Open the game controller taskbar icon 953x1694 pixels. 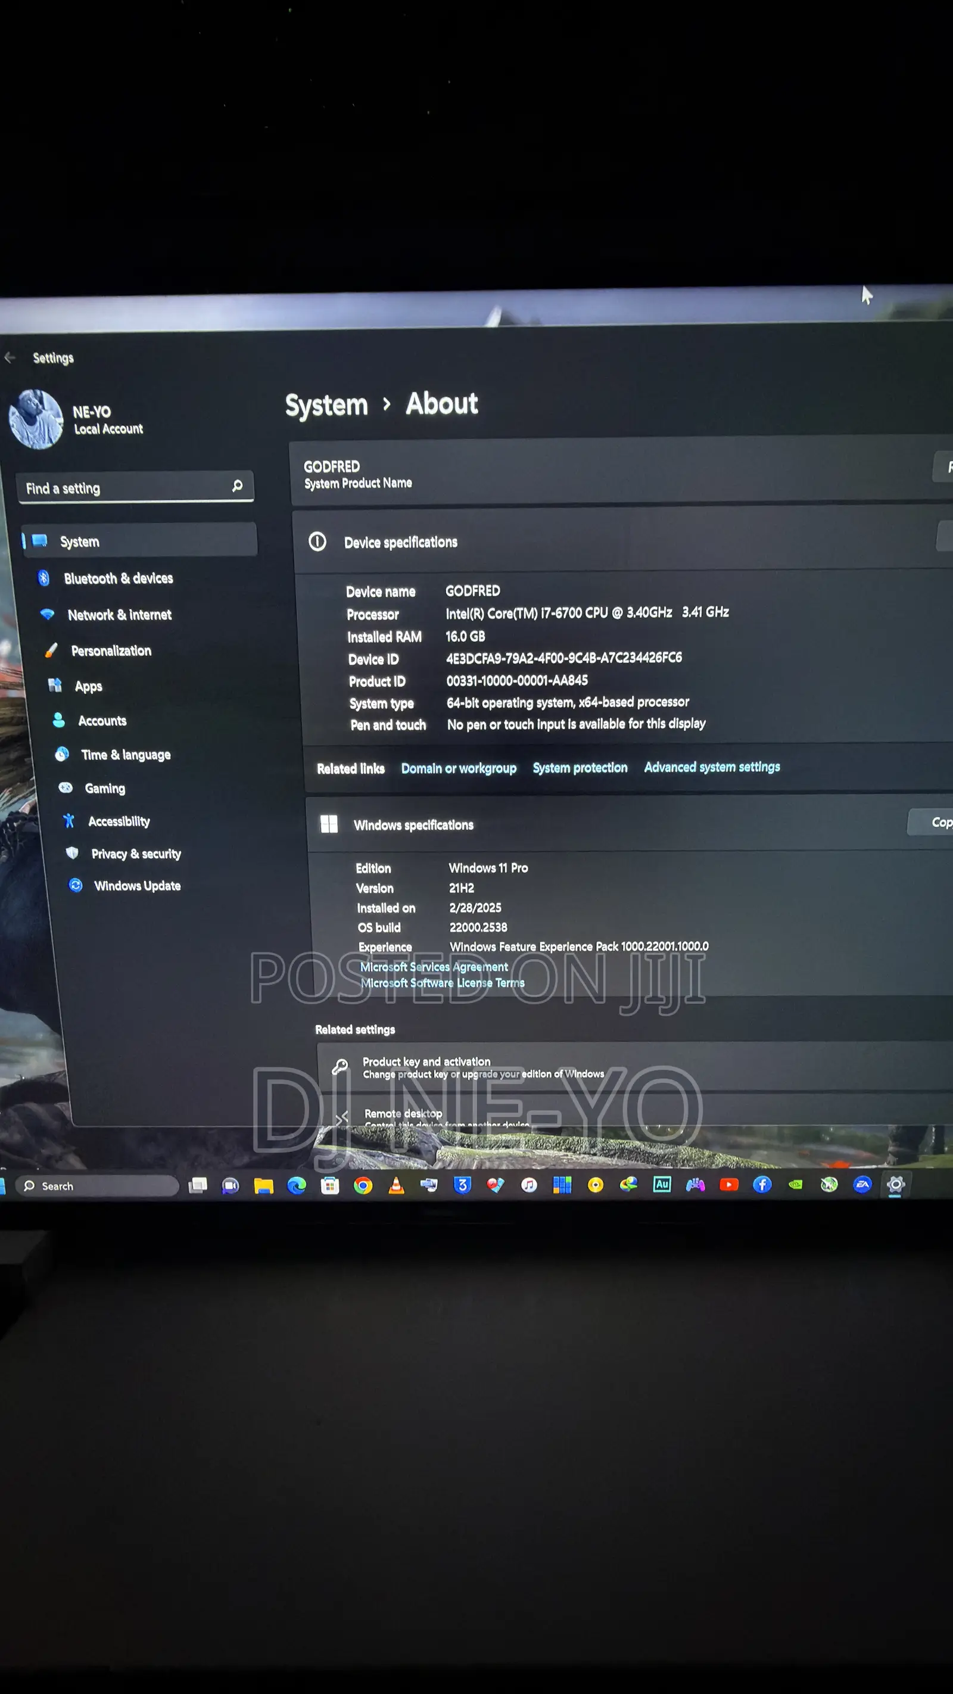(x=695, y=1184)
